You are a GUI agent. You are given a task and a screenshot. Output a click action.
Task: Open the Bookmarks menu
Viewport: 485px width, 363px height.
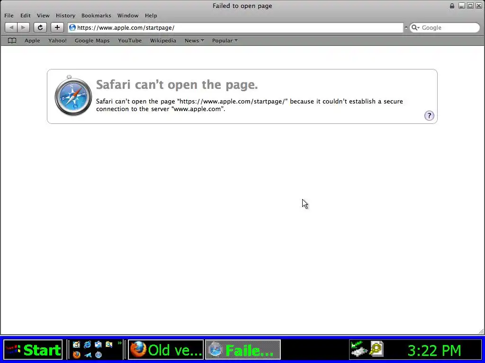click(96, 16)
